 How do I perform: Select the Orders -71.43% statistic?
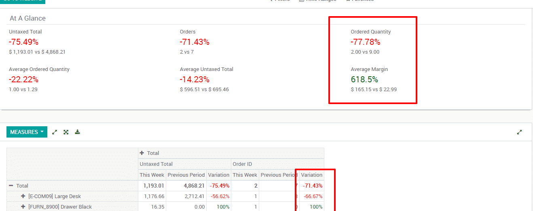point(195,42)
